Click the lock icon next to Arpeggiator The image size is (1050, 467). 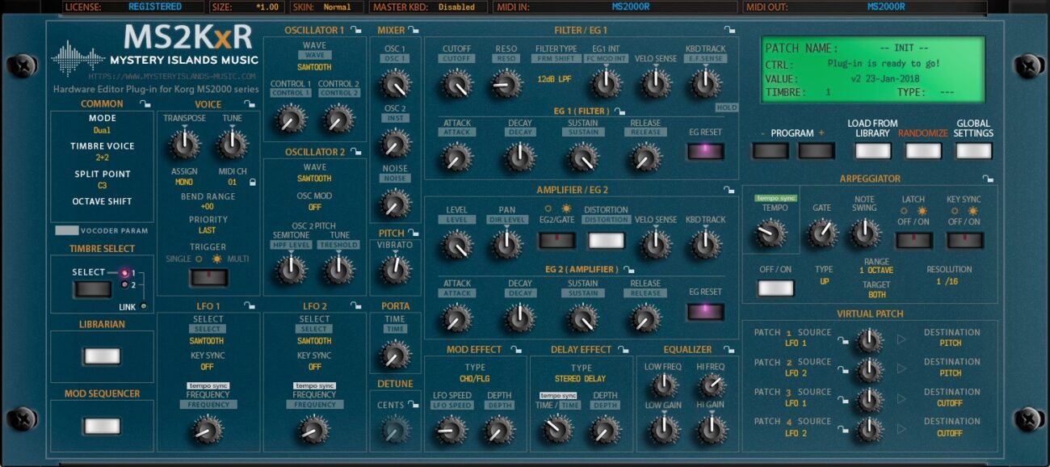pos(990,179)
